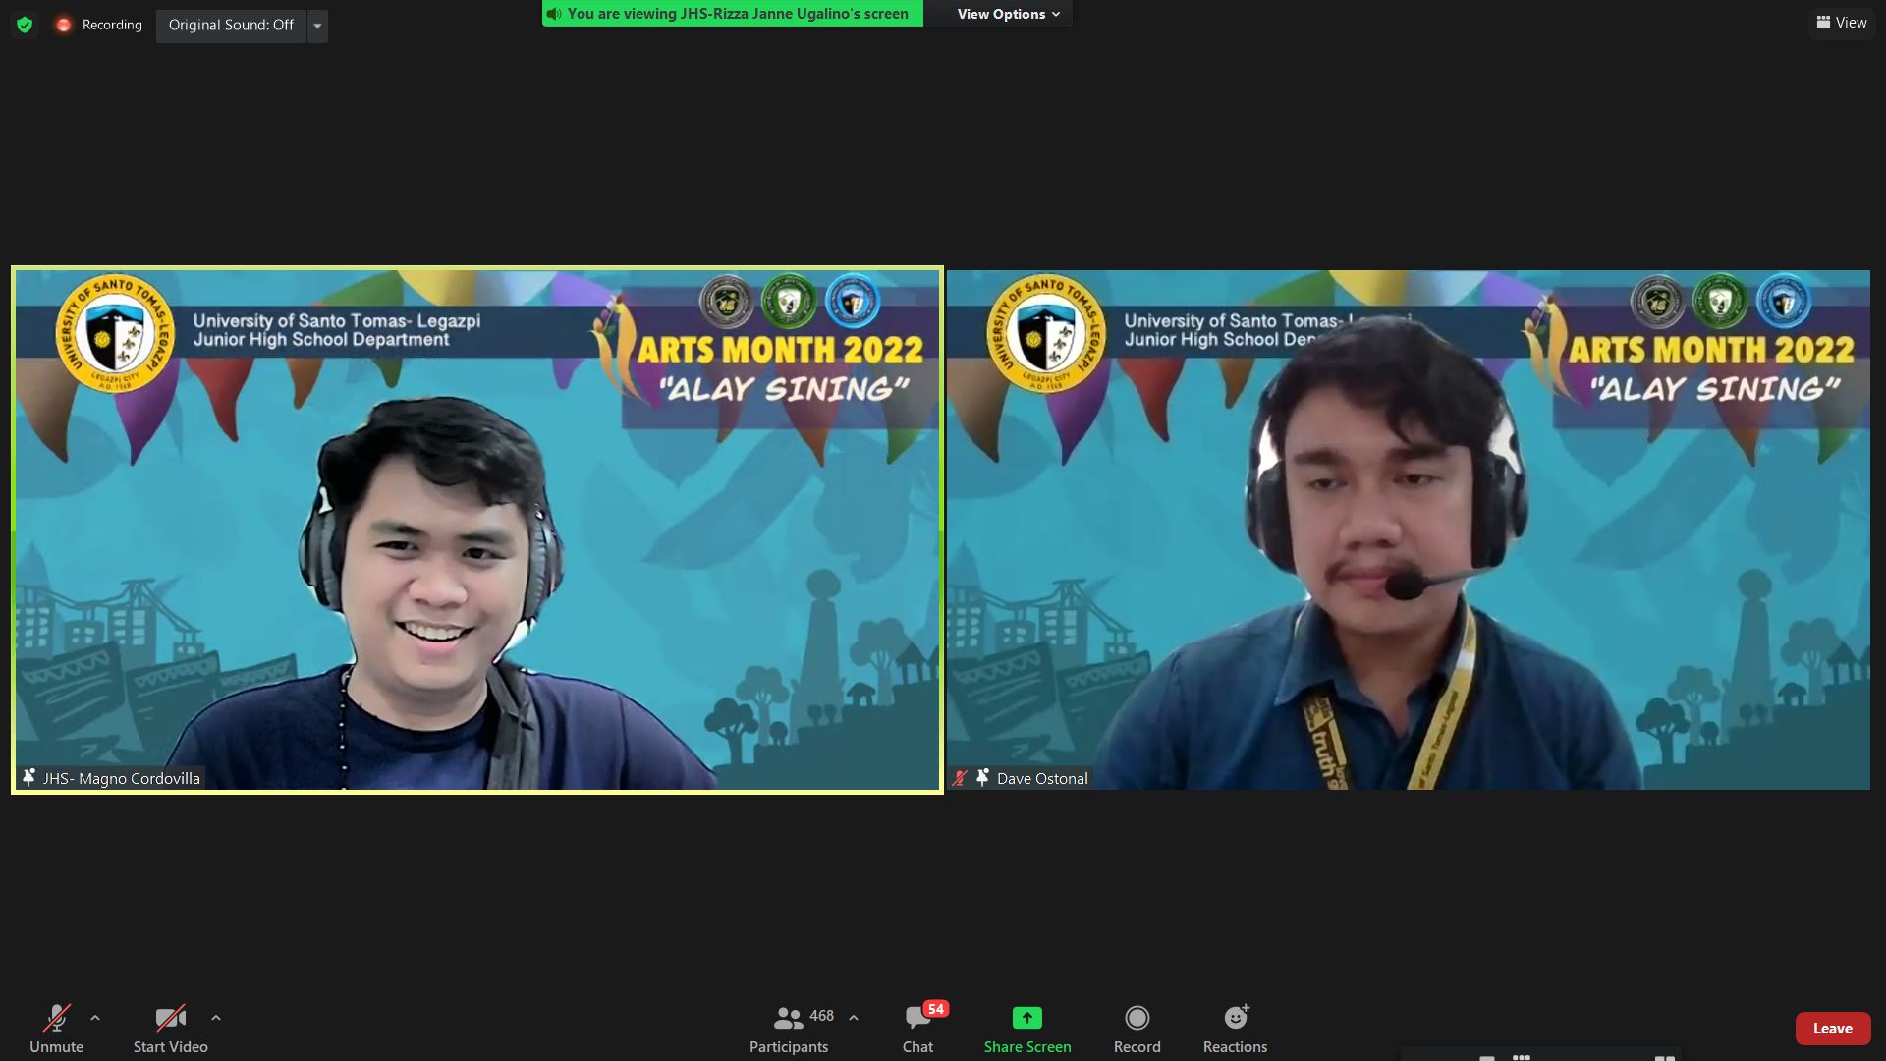Toggle Original Sound off button

click(x=231, y=25)
